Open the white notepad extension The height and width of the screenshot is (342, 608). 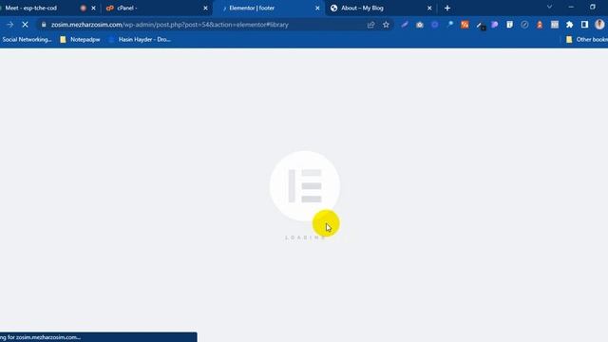tap(509, 25)
